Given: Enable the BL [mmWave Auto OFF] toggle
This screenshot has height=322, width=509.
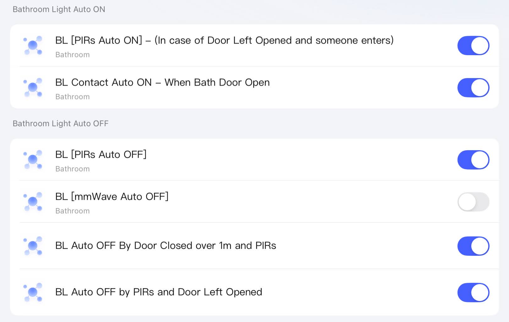Looking at the screenshot, I should (x=473, y=202).
